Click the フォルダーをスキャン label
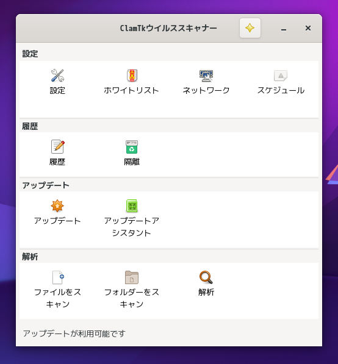Screen dimensions: 338x364 coord(132,298)
